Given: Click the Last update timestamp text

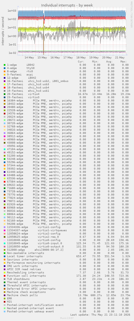Looking at the screenshot, I should (x=99, y=315).
